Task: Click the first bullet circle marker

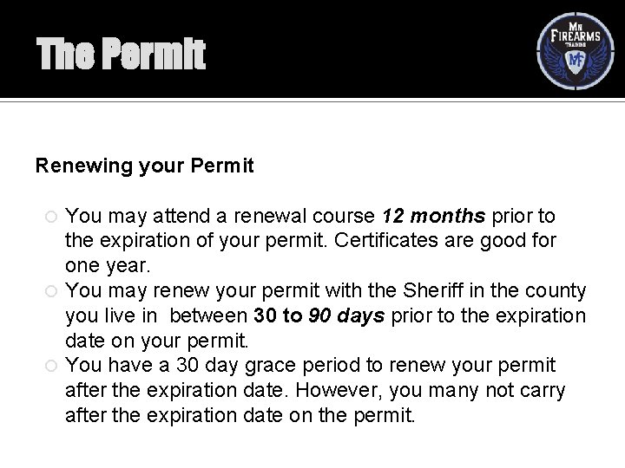Action: coord(51,217)
